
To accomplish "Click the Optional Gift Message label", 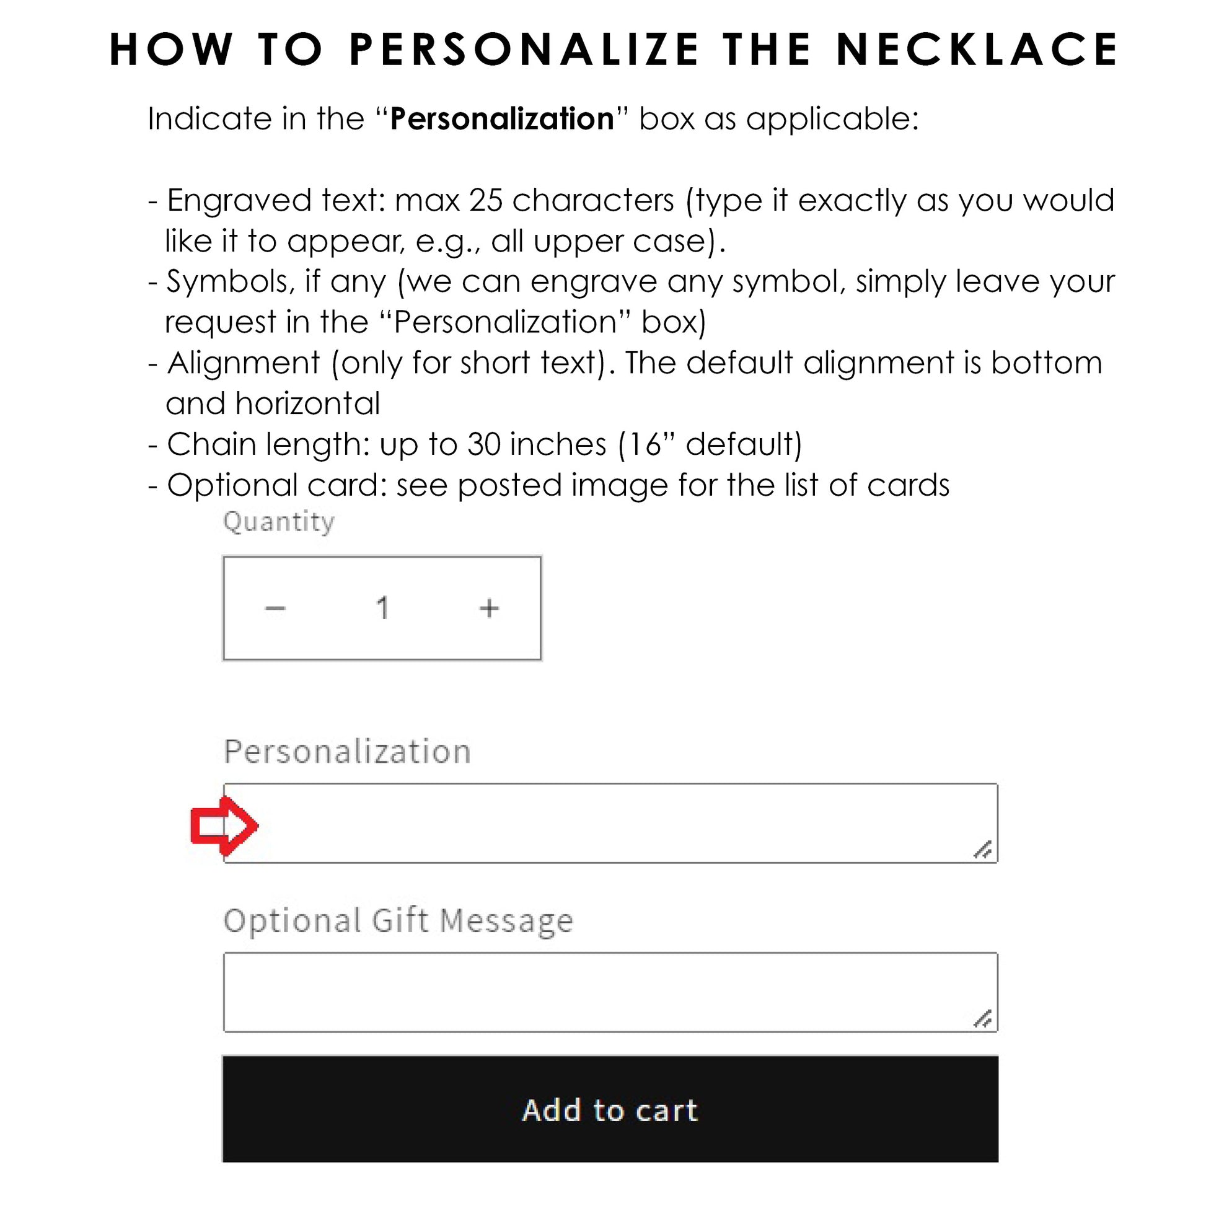I will 398,921.
